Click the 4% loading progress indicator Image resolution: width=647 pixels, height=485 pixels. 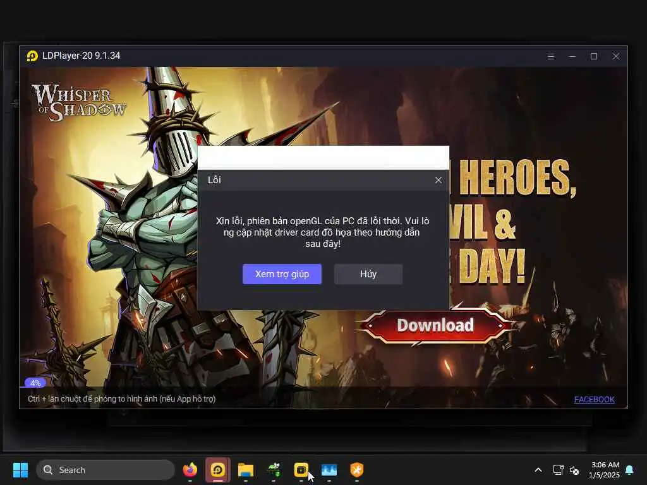click(35, 383)
